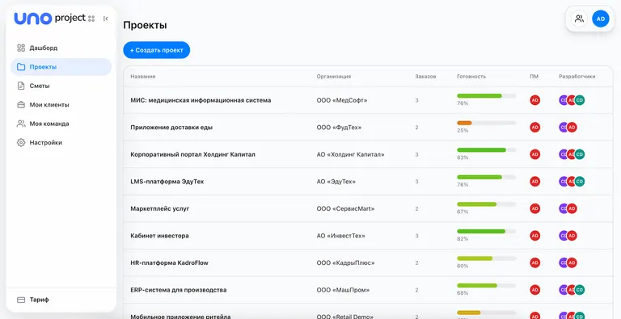Open project Маркетплейс услуг
This screenshot has height=319, width=621.
click(160, 208)
